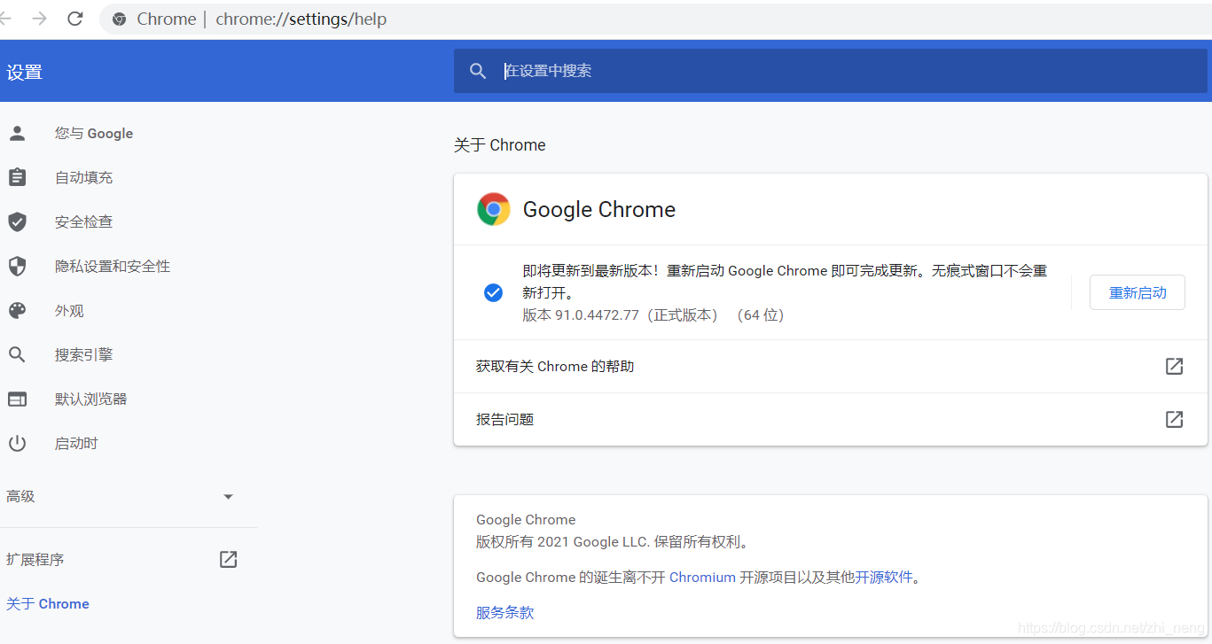The width and height of the screenshot is (1212, 644).
Task: Open the 自动填充 settings section
Action: 83,178
